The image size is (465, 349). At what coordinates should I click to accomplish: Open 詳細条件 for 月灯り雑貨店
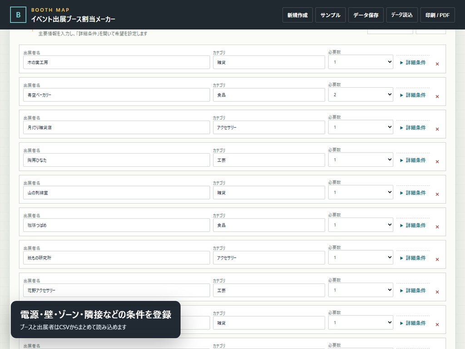click(413, 128)
